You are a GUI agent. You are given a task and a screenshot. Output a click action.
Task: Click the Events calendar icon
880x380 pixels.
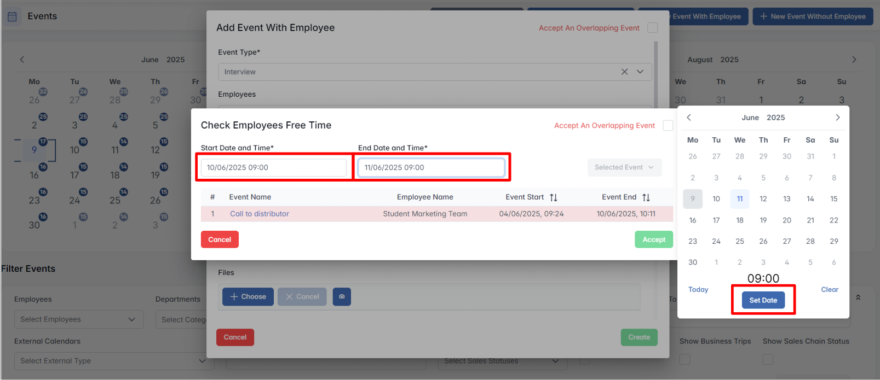pos(12,16)
